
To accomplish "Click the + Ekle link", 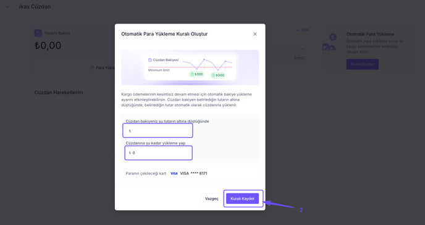I will coord(303,30).
